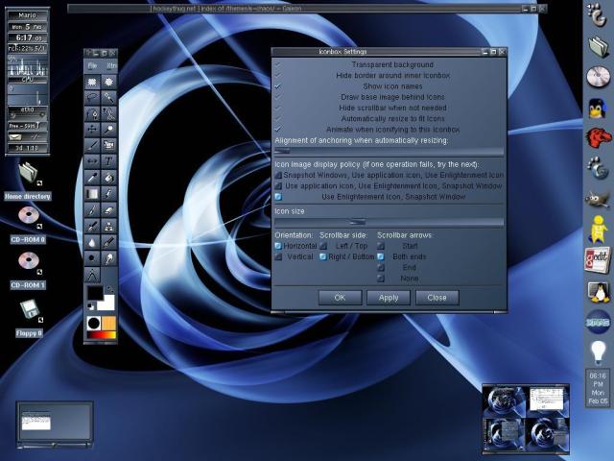This screenshot has height=461, width=614.
Task: Click the Move tool in GIMP toolbox
Action: coord(93,128)
